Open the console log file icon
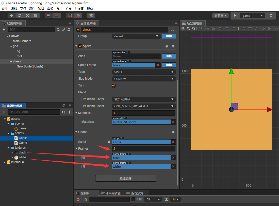The height and width of the screenshot is (206, 279). (85, 199)
